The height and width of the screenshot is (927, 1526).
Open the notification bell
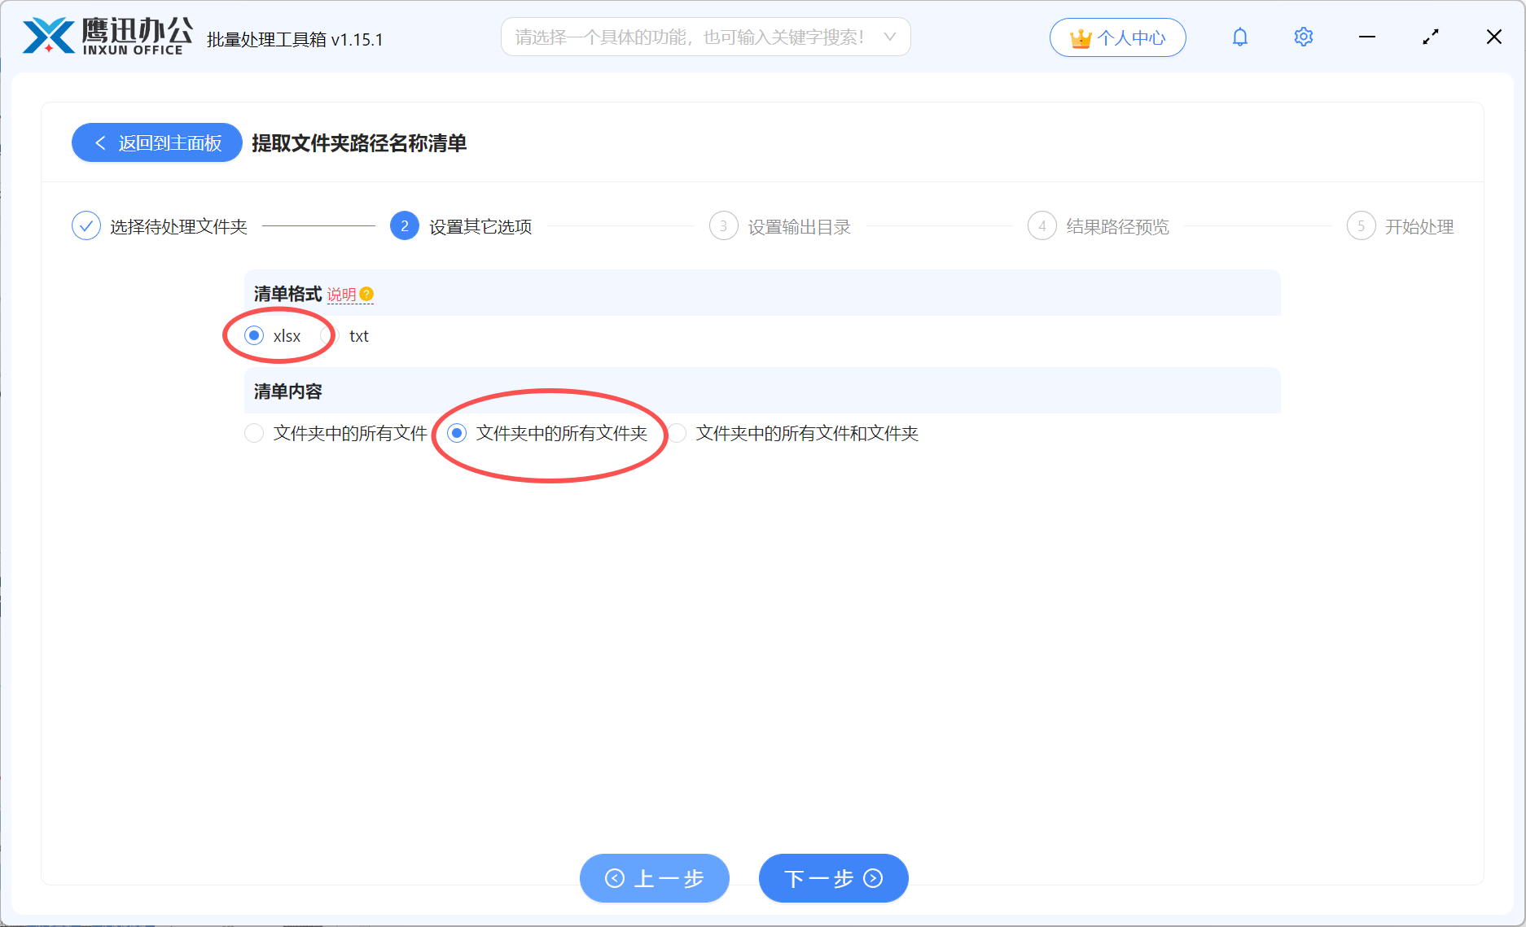[1239, 37]
